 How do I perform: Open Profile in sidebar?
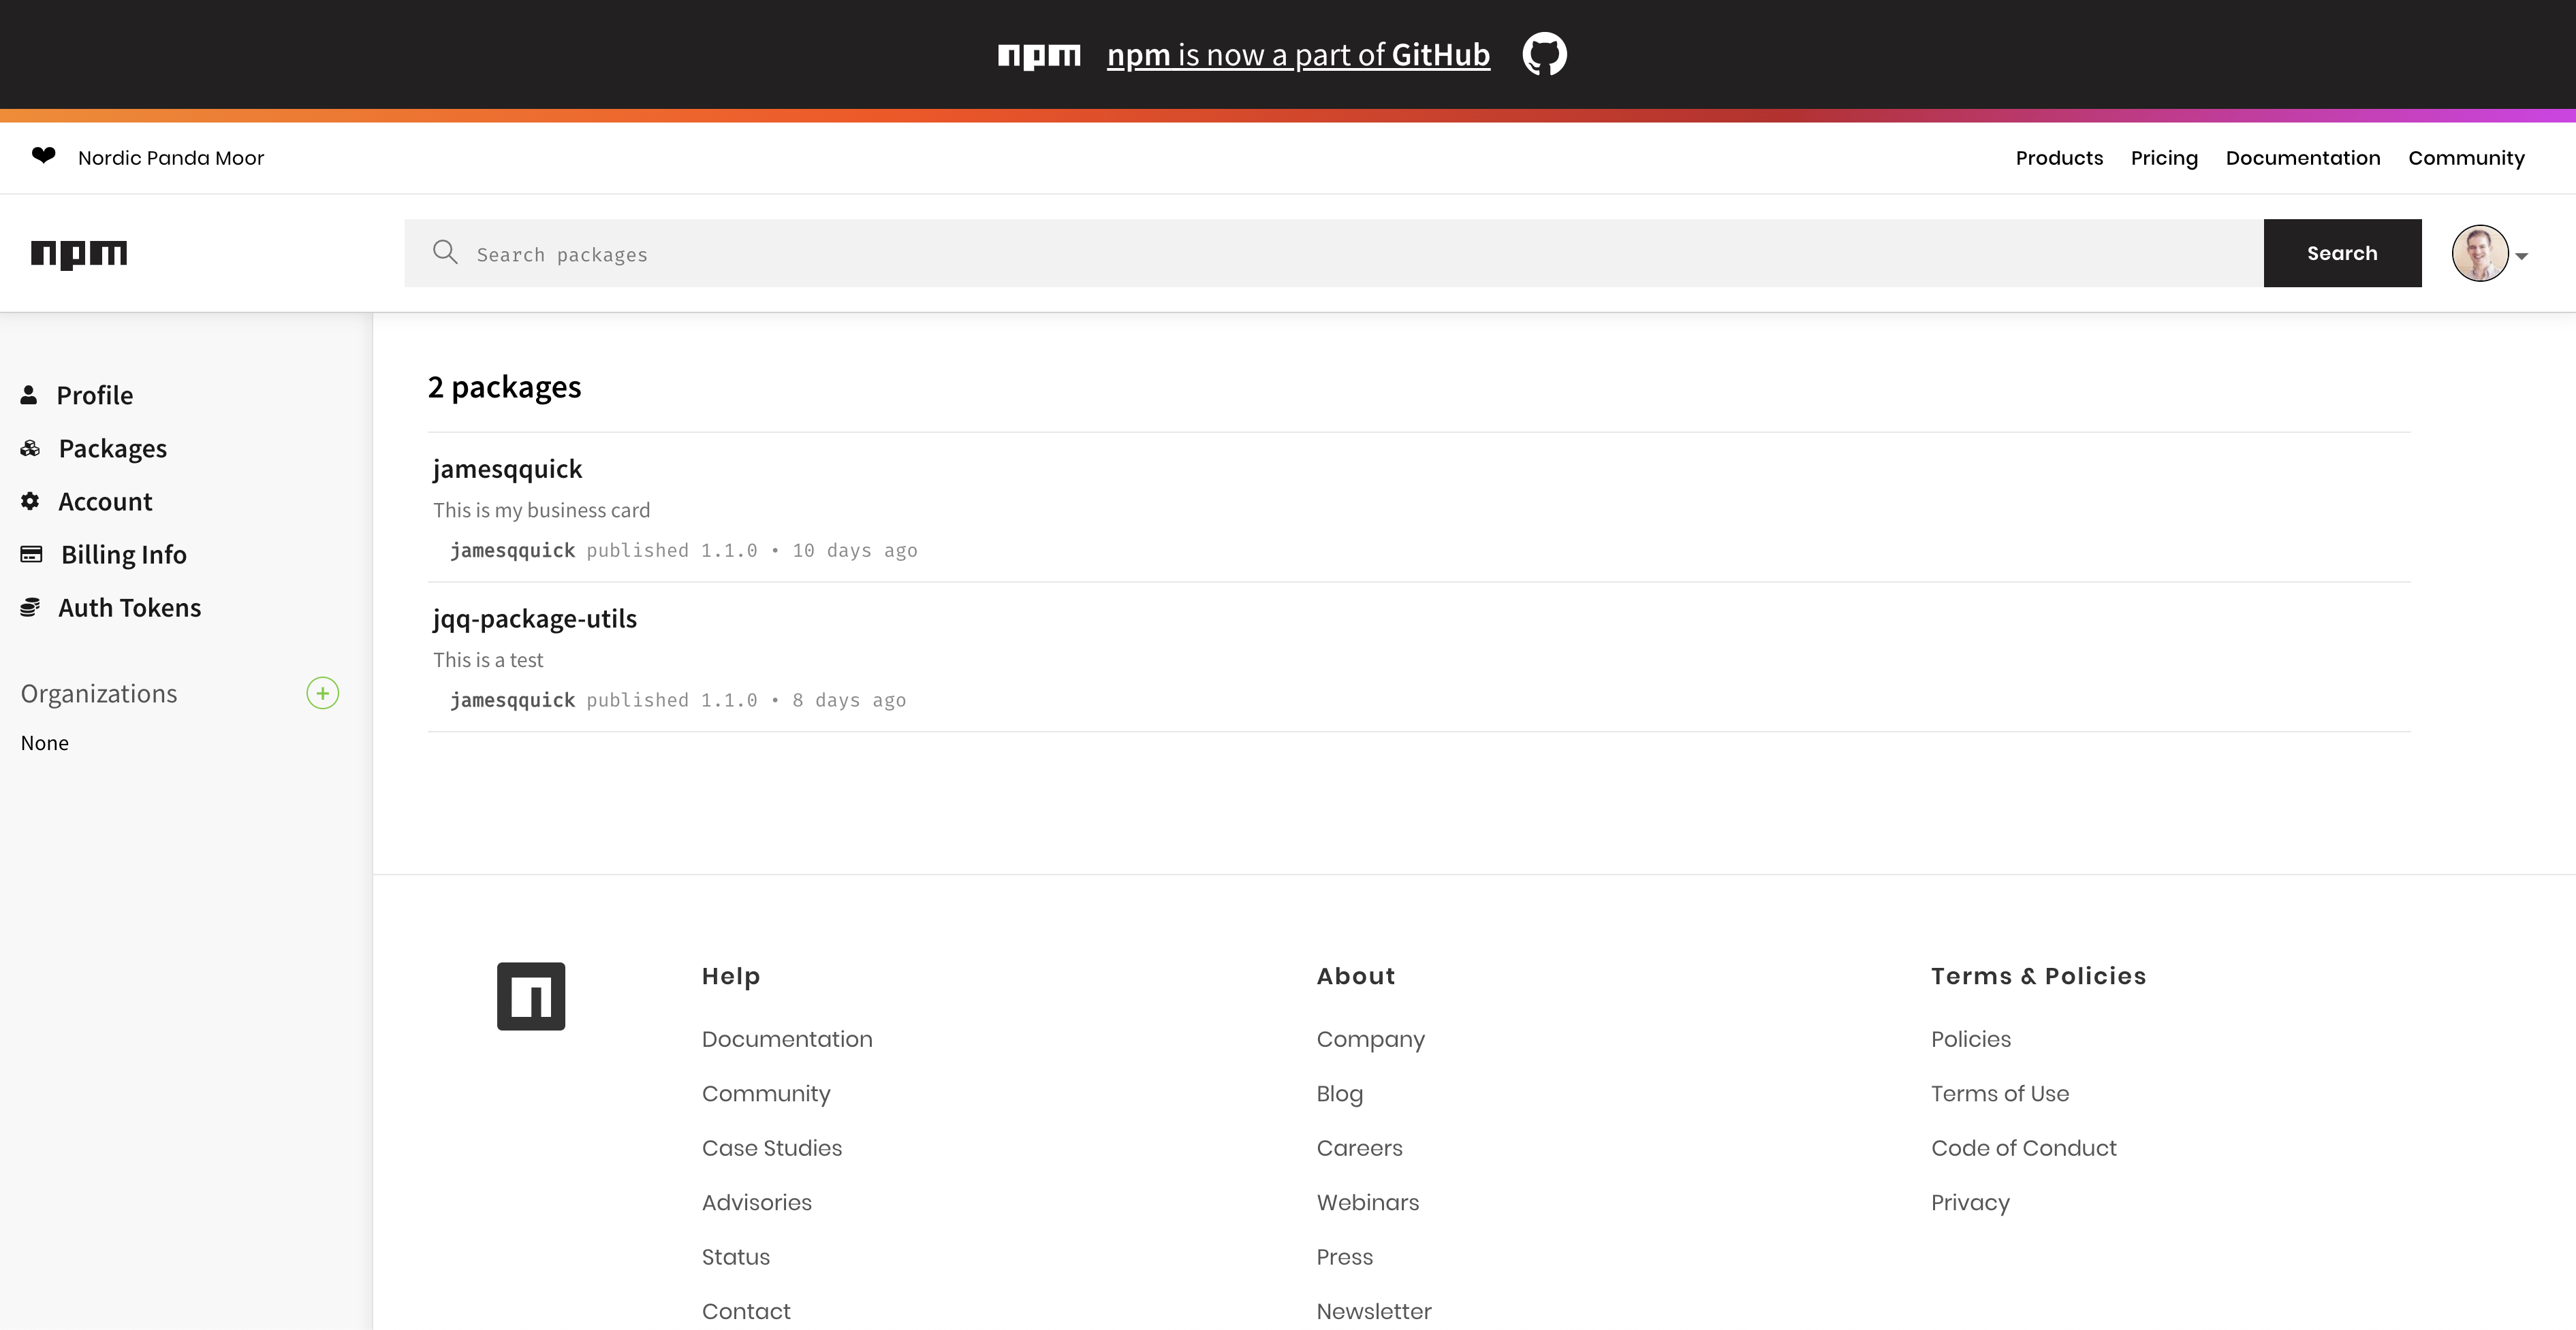94,395
